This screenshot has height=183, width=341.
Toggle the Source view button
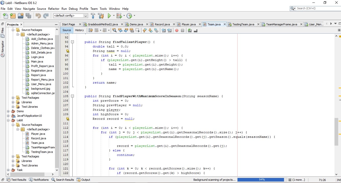67,30
